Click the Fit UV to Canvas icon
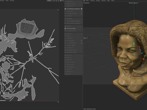 [65, 28]
